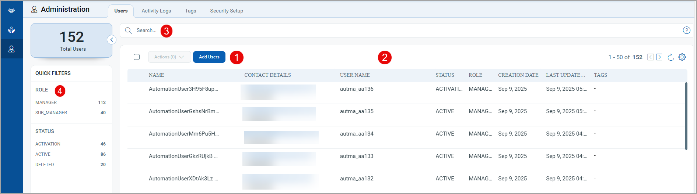Open user AutomationUser3H95F8up row
Viewport: 697px width, 194px height.
406,93
